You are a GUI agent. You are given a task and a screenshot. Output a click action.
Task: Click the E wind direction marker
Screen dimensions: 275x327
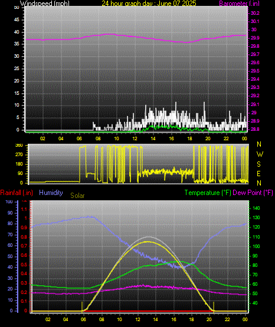258,173
